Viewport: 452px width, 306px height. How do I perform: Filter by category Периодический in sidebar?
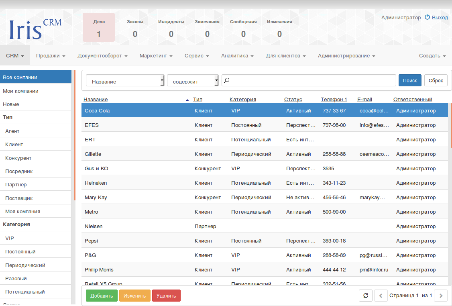[x=35, y=265]
